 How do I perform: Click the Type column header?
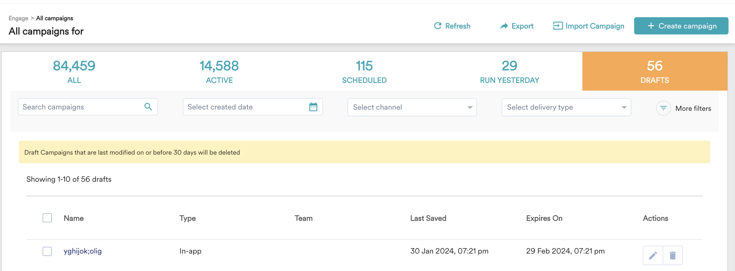click(187, 218)
